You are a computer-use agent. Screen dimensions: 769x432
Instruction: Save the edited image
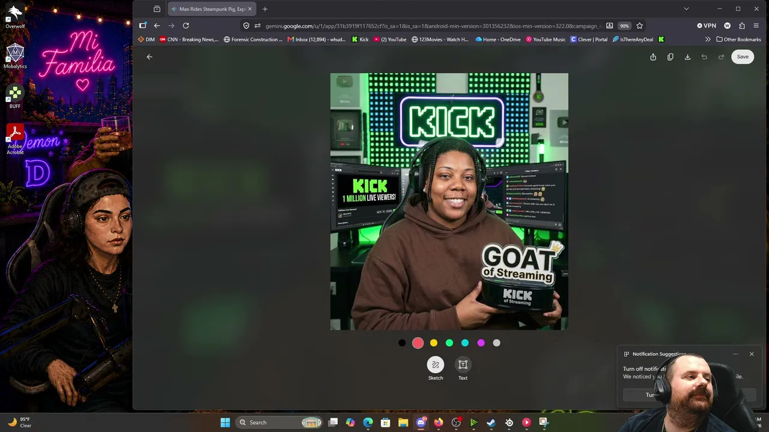743,57
